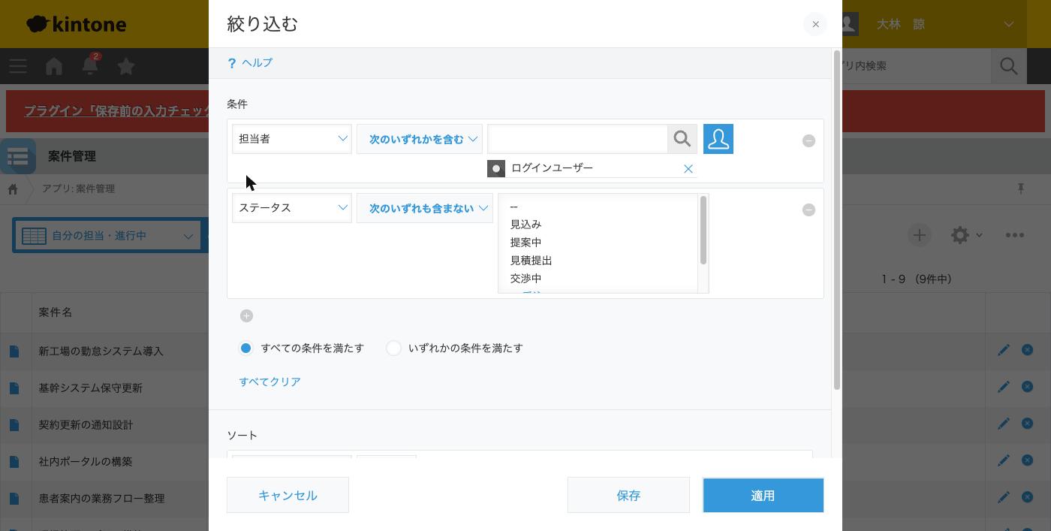Open the 次のいずれかを含む operator dropdown
The width and height of the screenshot is (1051, 531).
(420, 139)
